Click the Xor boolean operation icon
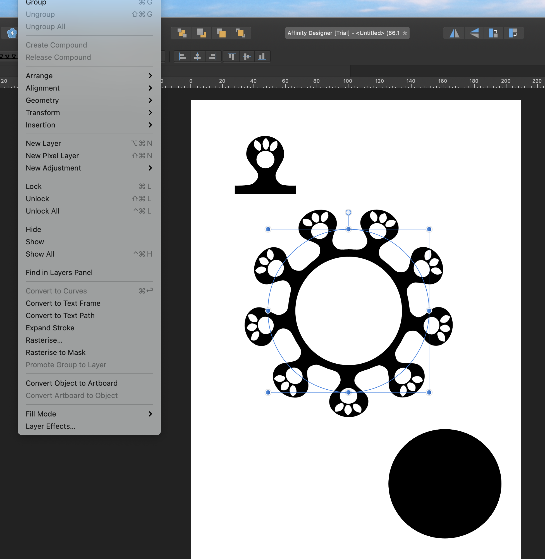545x559 pixels. click(x=240, y=33)
